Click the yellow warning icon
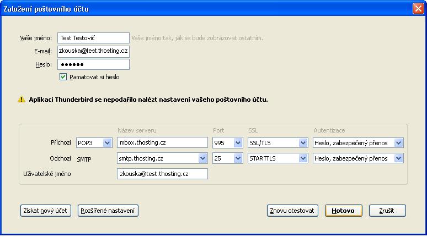This screenshot has width=427, height=237. 22,100
